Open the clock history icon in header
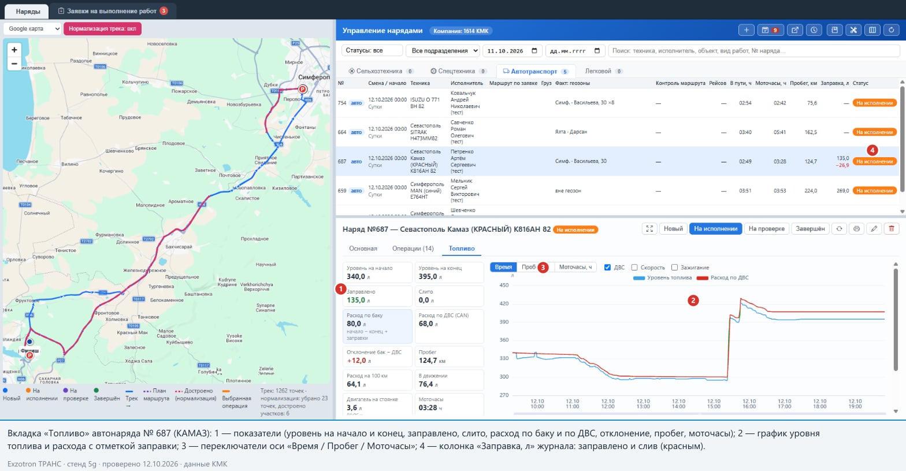Screen dimensions: 906x471 click(x=814, y=30)
